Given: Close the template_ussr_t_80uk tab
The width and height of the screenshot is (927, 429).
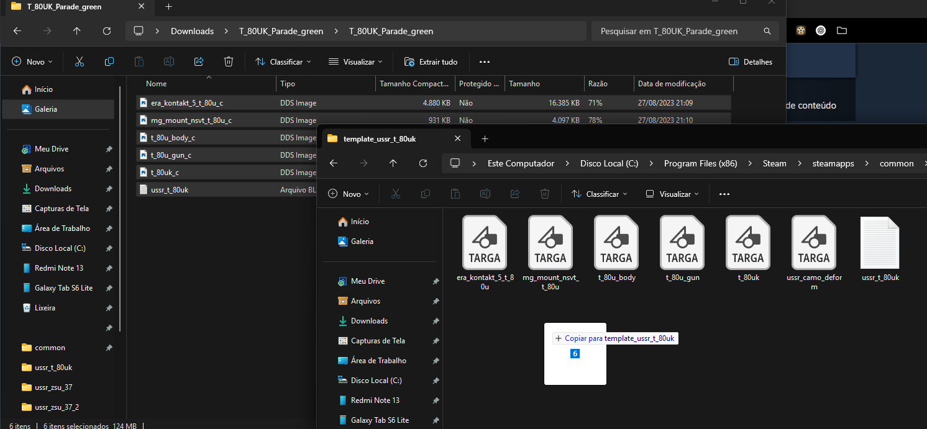Looking at the screenshot, I should click(x=458, y=138).
